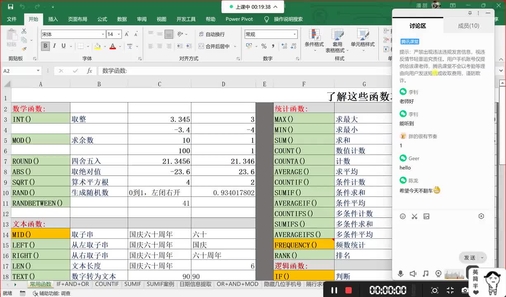Open the dropdown arrow beside 发送
This screenshot has width=506, height=297.
coord(482,257)
